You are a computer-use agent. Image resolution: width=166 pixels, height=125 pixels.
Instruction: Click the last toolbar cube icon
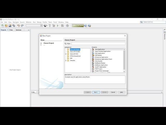click(x=89, y=26)
